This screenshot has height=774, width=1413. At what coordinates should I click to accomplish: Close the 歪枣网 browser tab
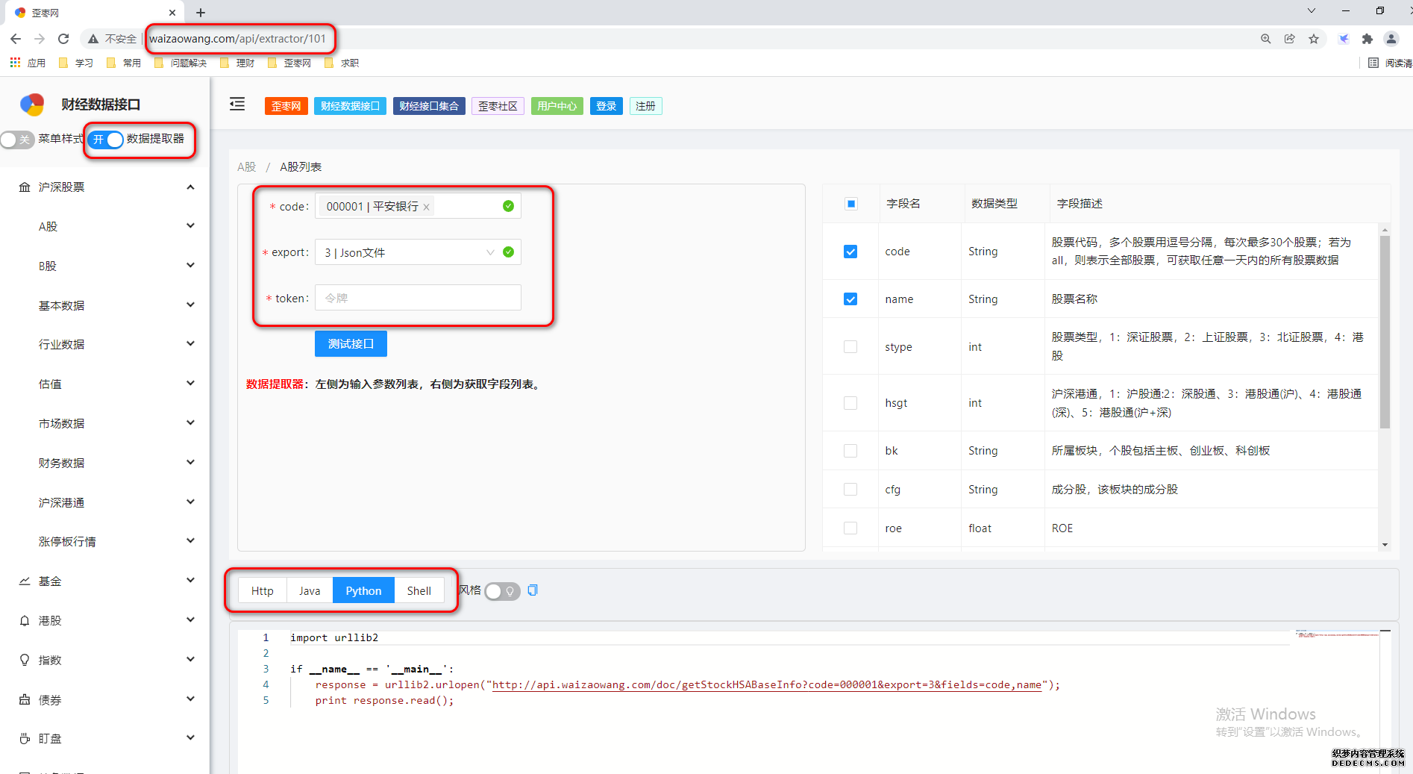[172, 13]
